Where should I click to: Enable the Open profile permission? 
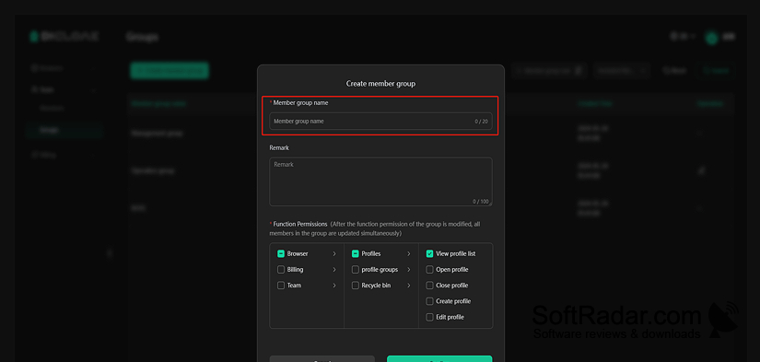(429, 270)
